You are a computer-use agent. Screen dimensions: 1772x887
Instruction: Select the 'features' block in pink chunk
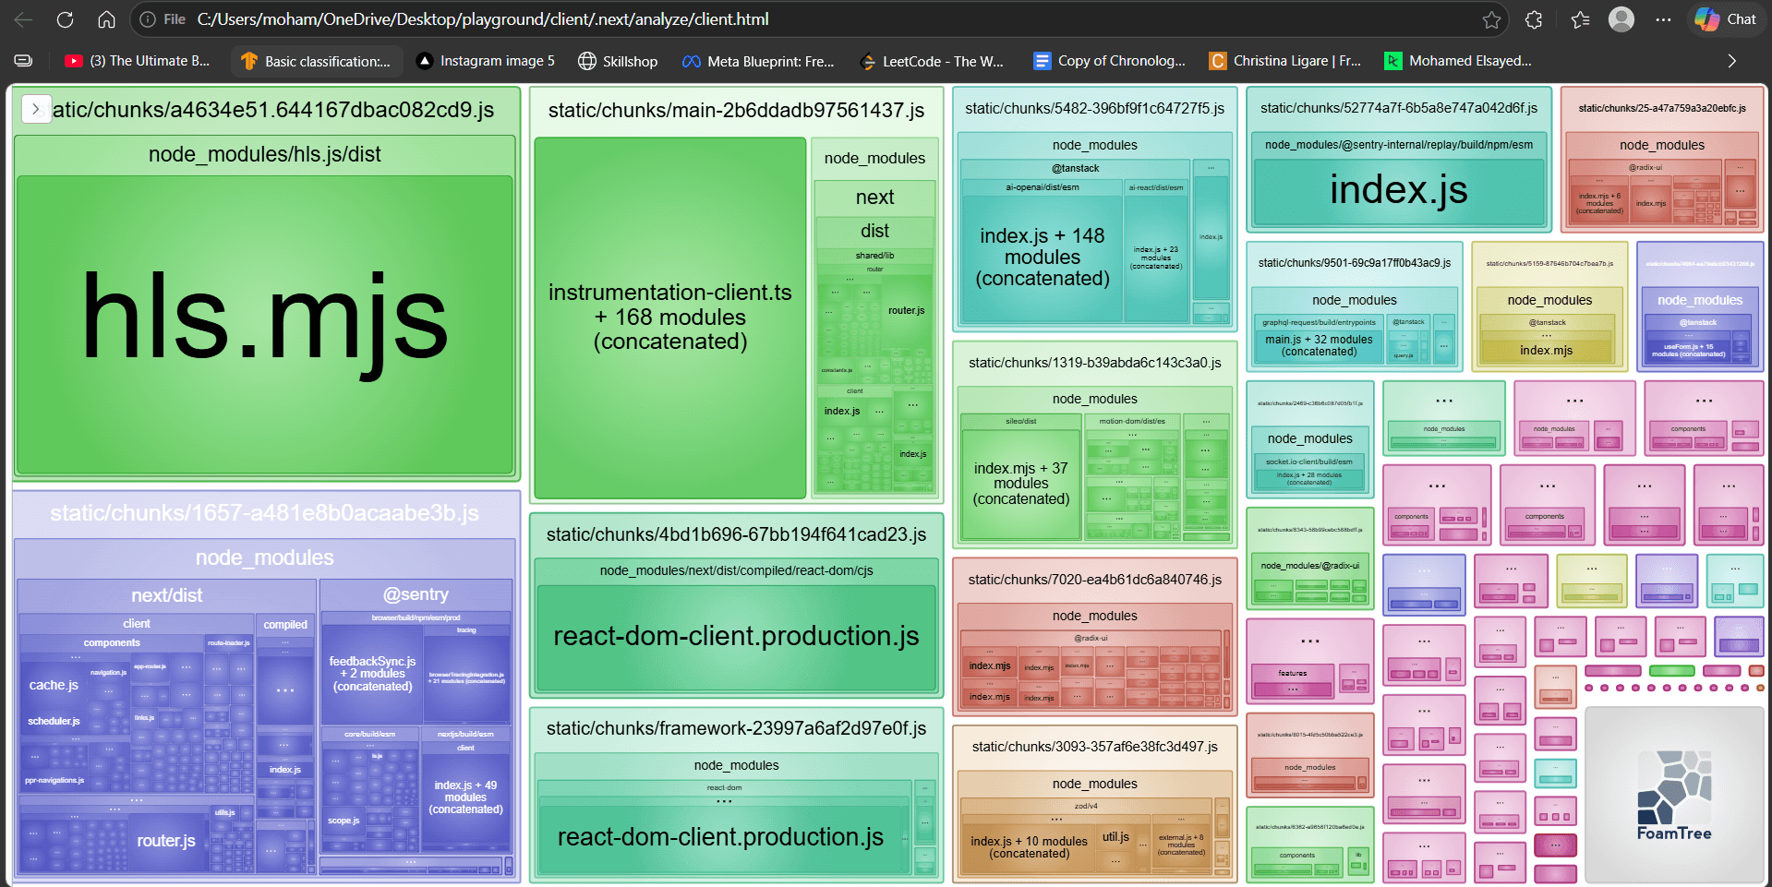pyautogui.click(x=1292, y=681)
